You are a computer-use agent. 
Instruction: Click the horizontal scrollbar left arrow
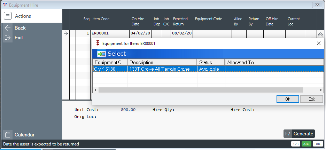[95, 90]
